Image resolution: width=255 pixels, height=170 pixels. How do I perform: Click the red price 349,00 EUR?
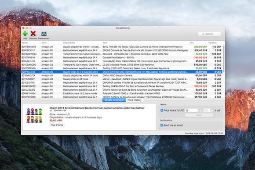[200, 57]
